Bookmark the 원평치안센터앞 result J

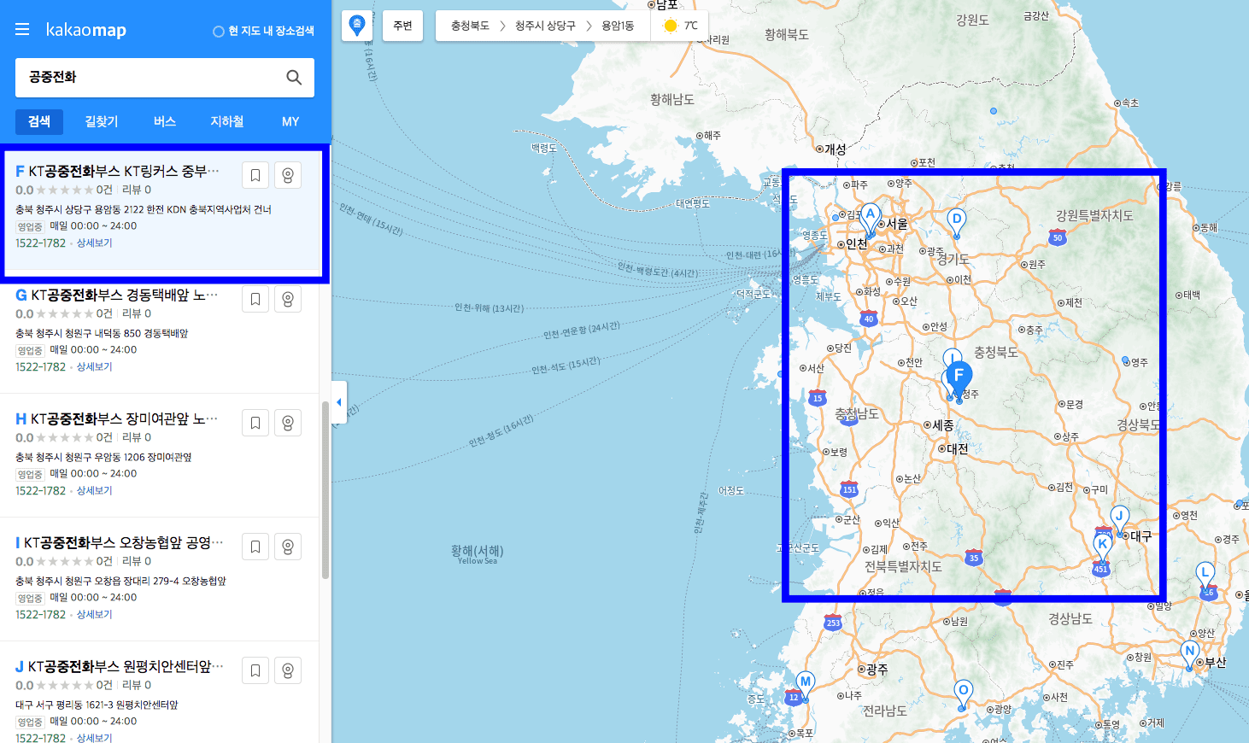pos(255,670)
